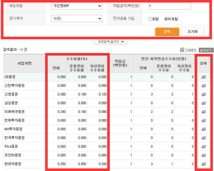Open detail icon for 미래에셋증권 row

[x=204, y=112]
